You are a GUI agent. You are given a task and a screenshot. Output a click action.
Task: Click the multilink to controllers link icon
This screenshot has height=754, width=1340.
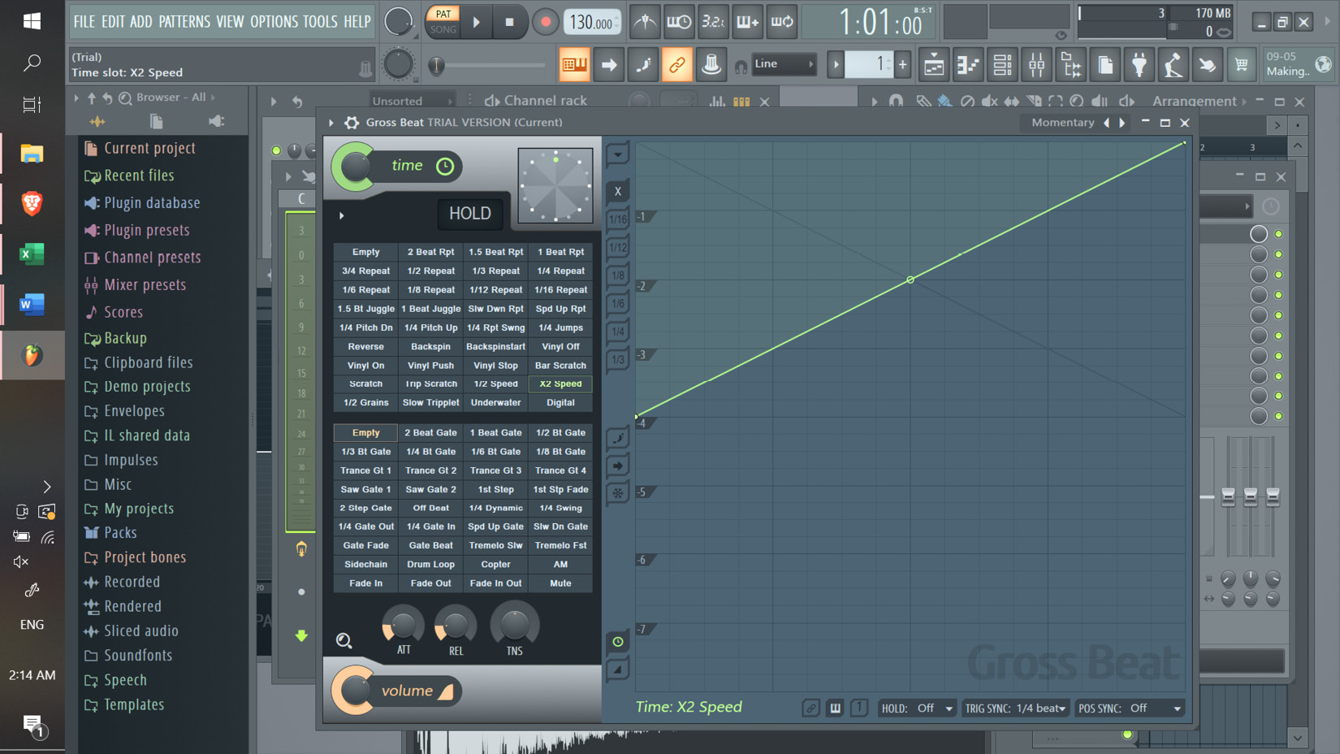676,65
